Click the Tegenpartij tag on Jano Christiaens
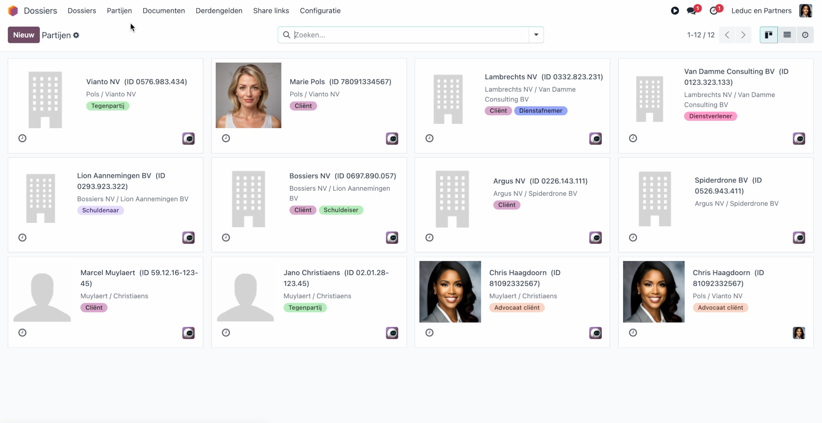Image resolution: width=822 pixels, height=423 pixels. (x=305, y=308)
